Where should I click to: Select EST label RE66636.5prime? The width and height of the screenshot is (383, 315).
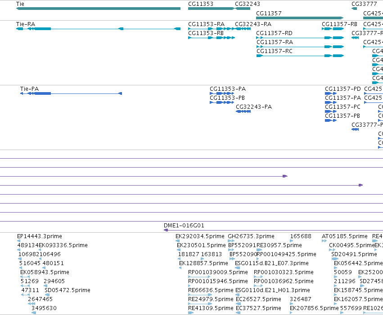(x=211, y=290)
